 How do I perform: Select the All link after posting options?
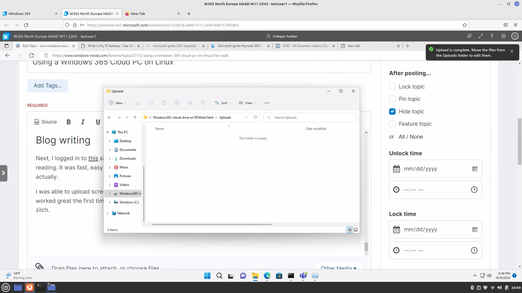click(402, 137)
